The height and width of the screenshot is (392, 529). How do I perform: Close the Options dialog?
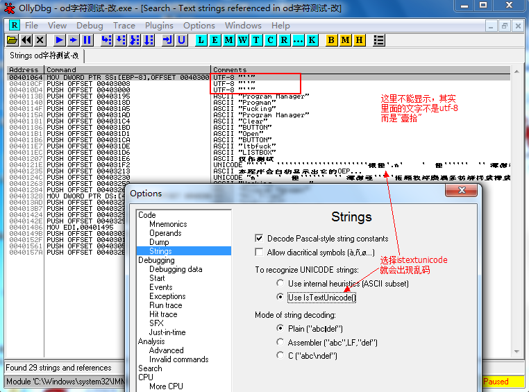(x=462, y=190)
